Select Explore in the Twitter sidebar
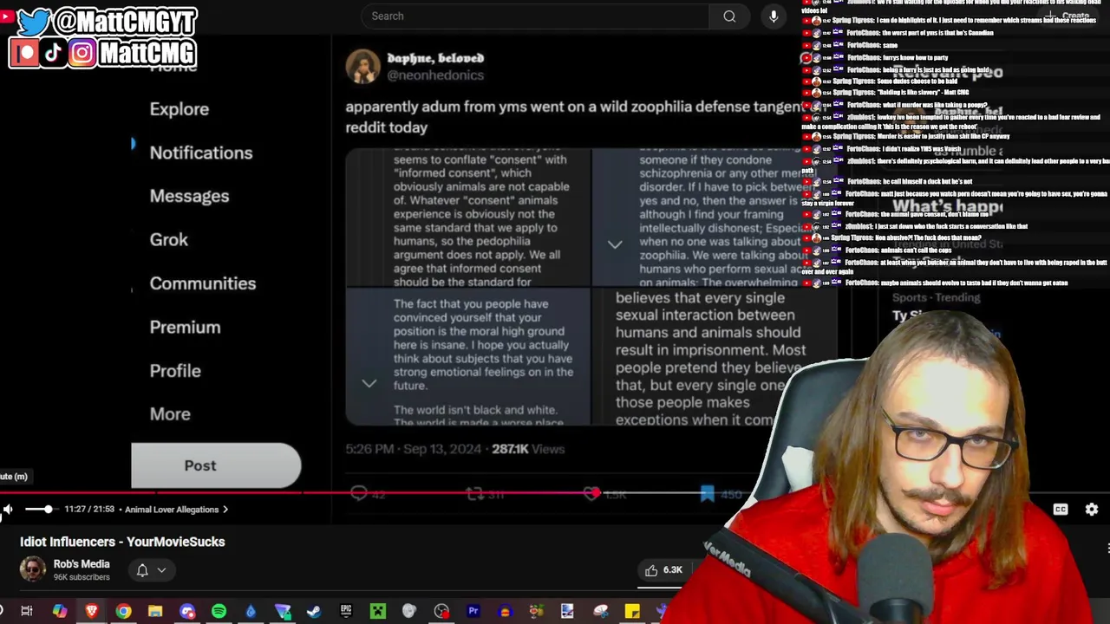This screenshot has height=624, width=1110. point(180,109)
